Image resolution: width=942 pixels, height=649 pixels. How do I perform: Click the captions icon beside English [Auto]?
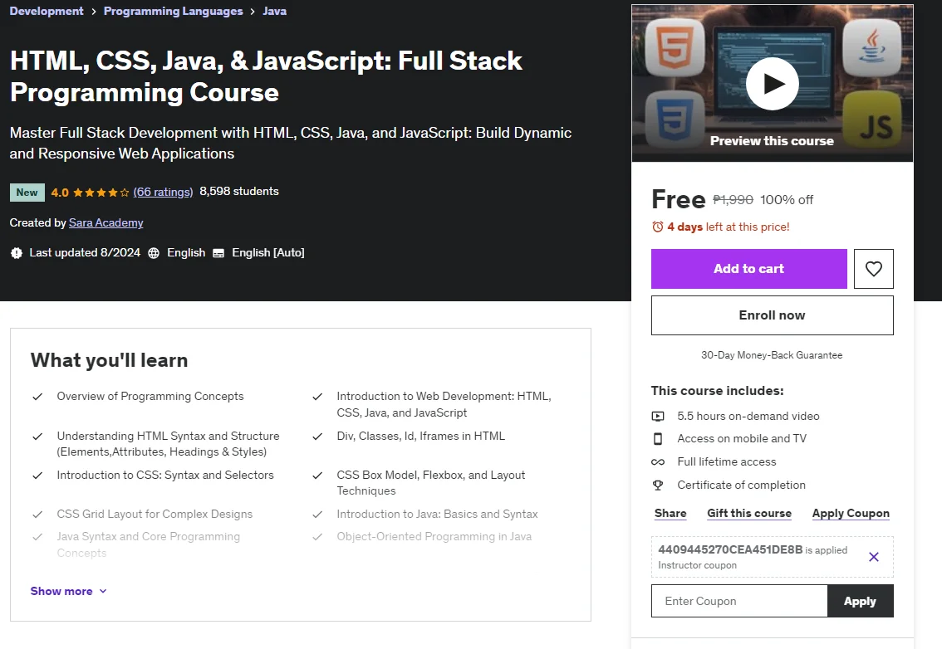click(x=218, y=253)
